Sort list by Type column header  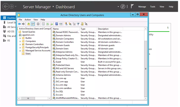[88, 29]
